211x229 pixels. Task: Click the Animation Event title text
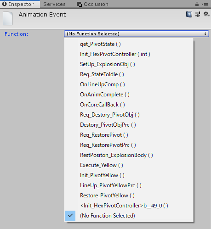tap(42, 15)
